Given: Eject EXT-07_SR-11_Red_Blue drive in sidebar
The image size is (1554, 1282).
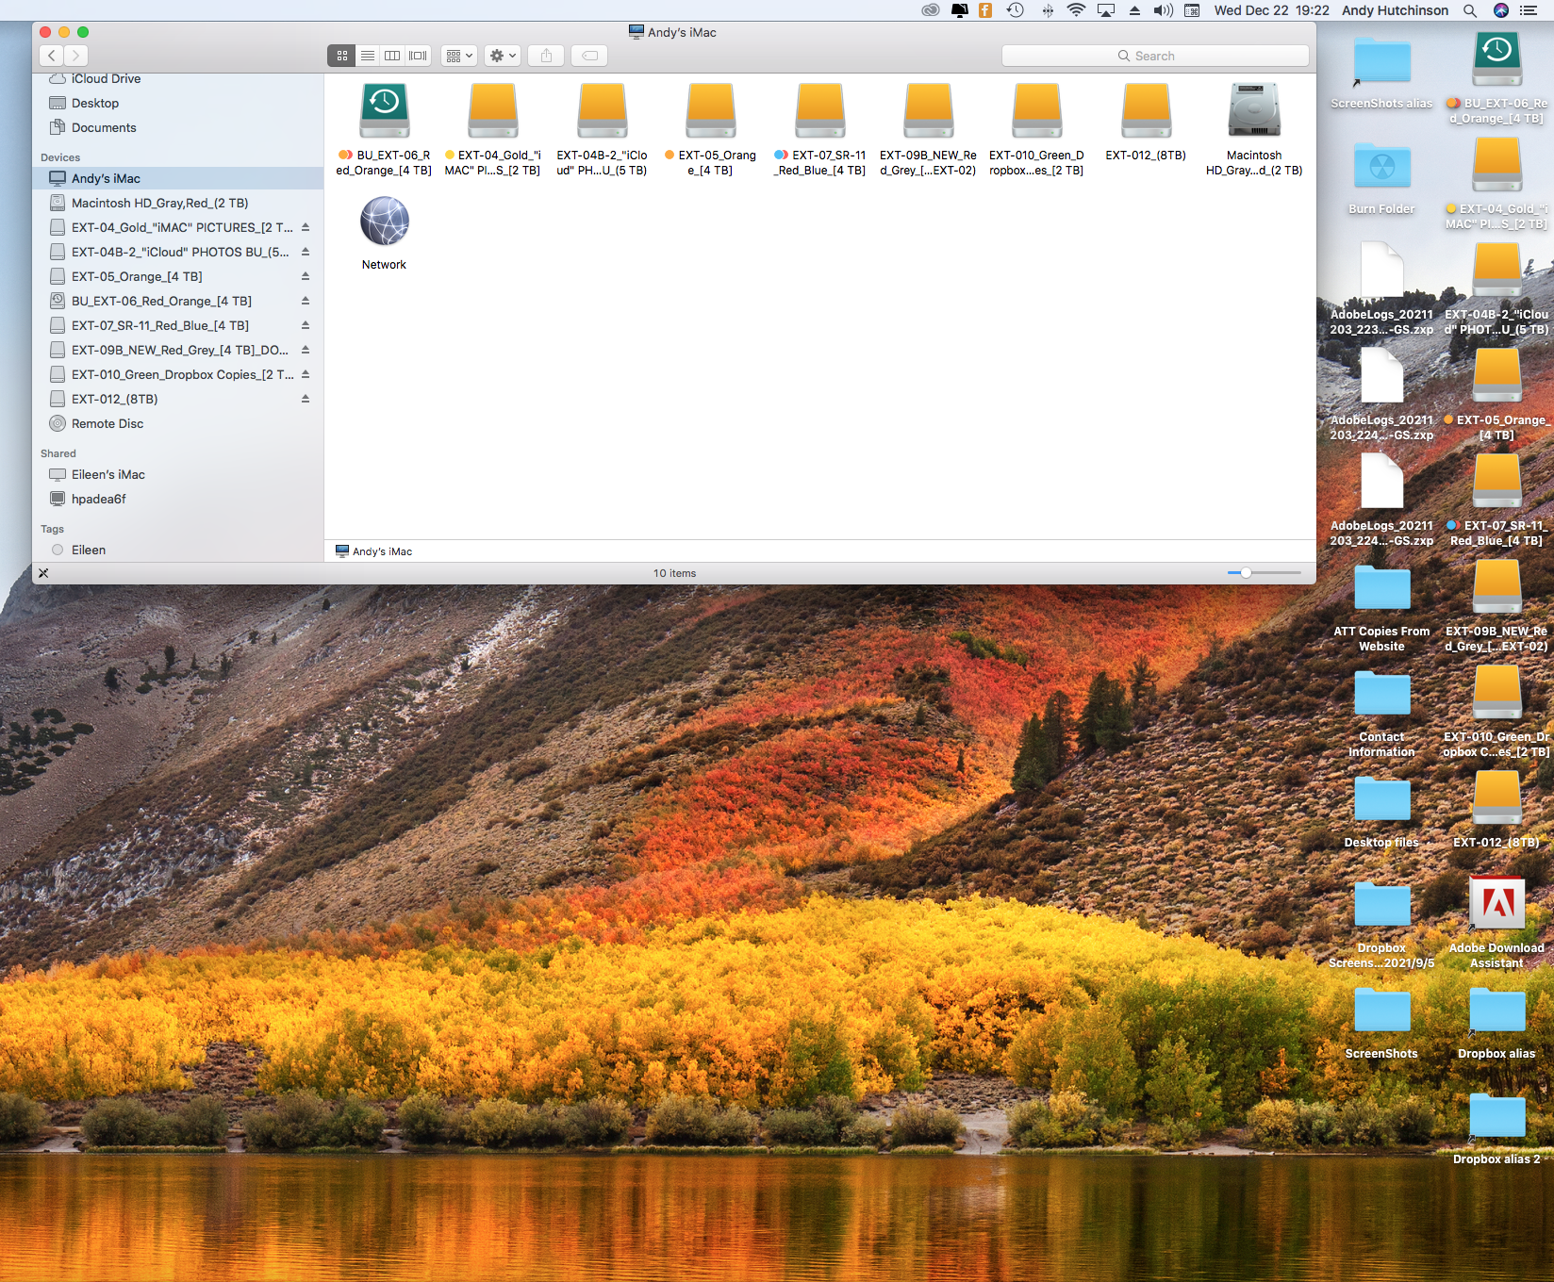Looking at the screenshot, I should click(x=306, y=325).
